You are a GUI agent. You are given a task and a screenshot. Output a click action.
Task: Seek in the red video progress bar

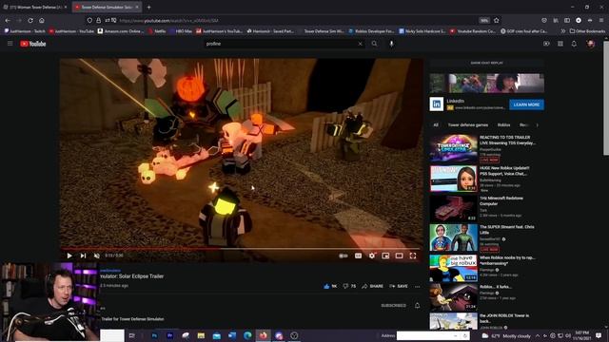240,249
